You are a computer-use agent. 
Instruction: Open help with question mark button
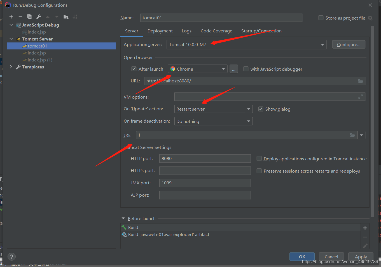pos(11,257)
